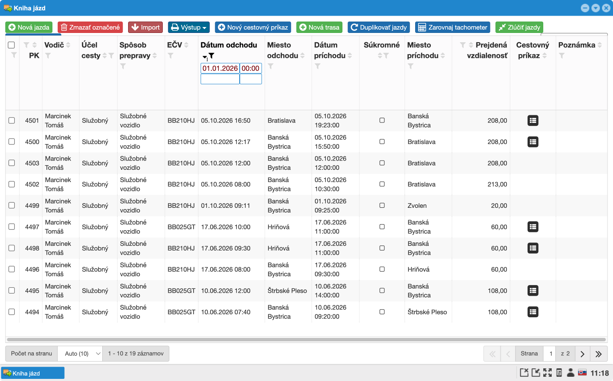Check the select-all header checkbox
The height and width of the screenshot is (381, 613).
(11, 45)
